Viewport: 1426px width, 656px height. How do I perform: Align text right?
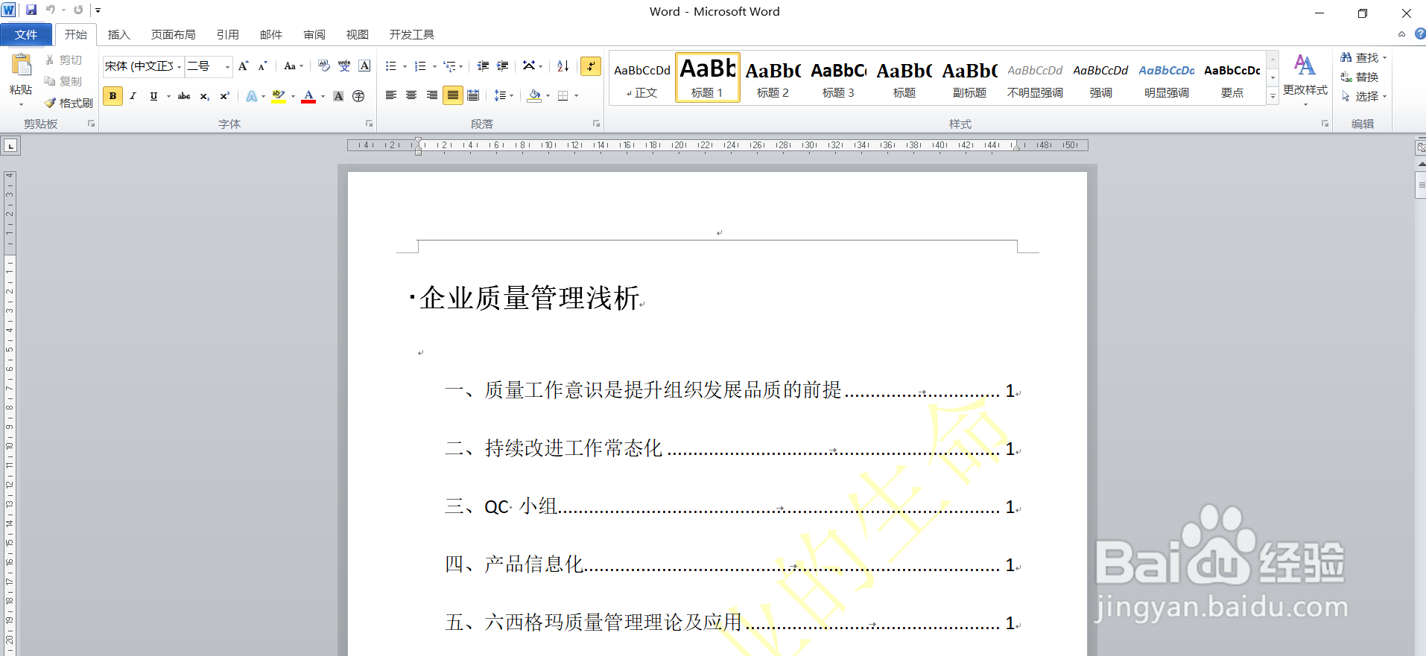(431, 95)
